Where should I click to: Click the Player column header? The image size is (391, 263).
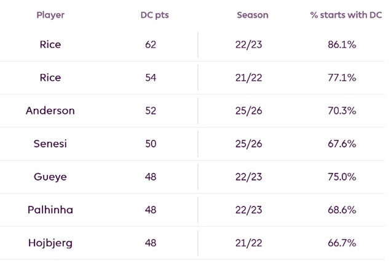coord(50,15)
